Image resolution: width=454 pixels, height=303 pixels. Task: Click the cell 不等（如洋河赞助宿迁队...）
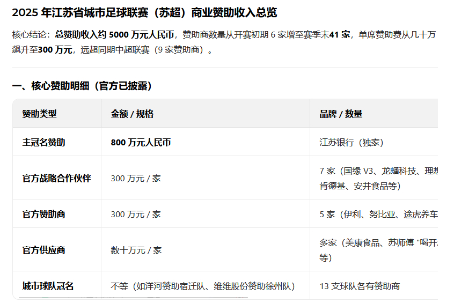[203, 286]
